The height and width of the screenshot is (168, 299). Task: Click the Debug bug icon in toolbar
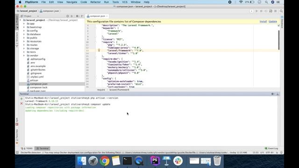pos(261,11)
